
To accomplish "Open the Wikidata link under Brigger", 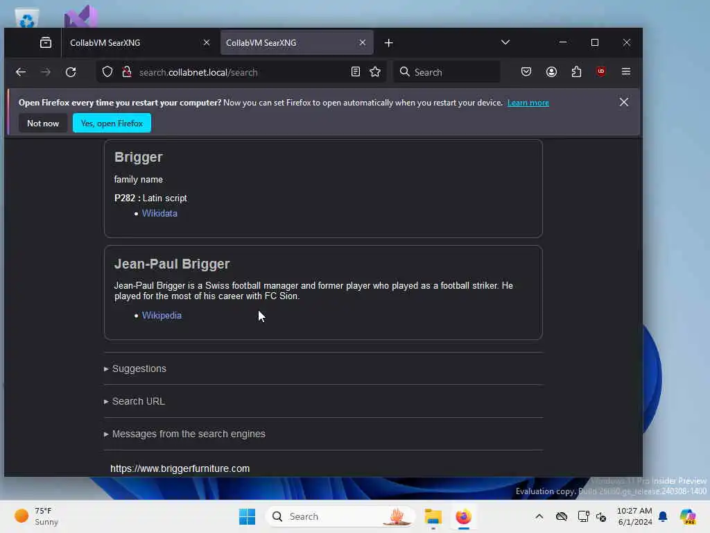I will 159,214.
